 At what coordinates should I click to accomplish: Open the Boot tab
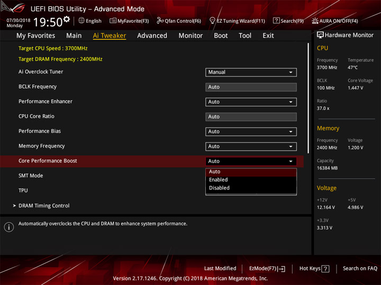(221, 36)
